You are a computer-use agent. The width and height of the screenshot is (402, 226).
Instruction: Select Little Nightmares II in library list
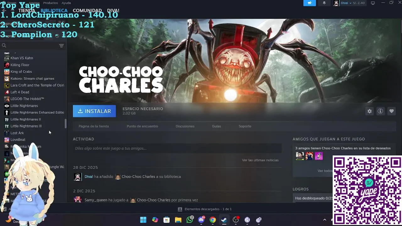(x=26, y=119)
